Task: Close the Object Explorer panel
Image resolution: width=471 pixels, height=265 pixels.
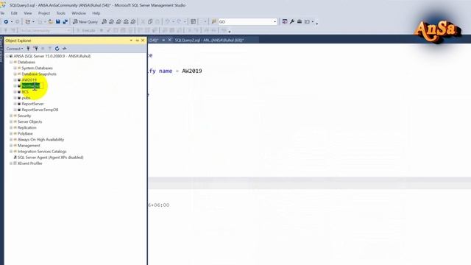Action: click(143, 40)
